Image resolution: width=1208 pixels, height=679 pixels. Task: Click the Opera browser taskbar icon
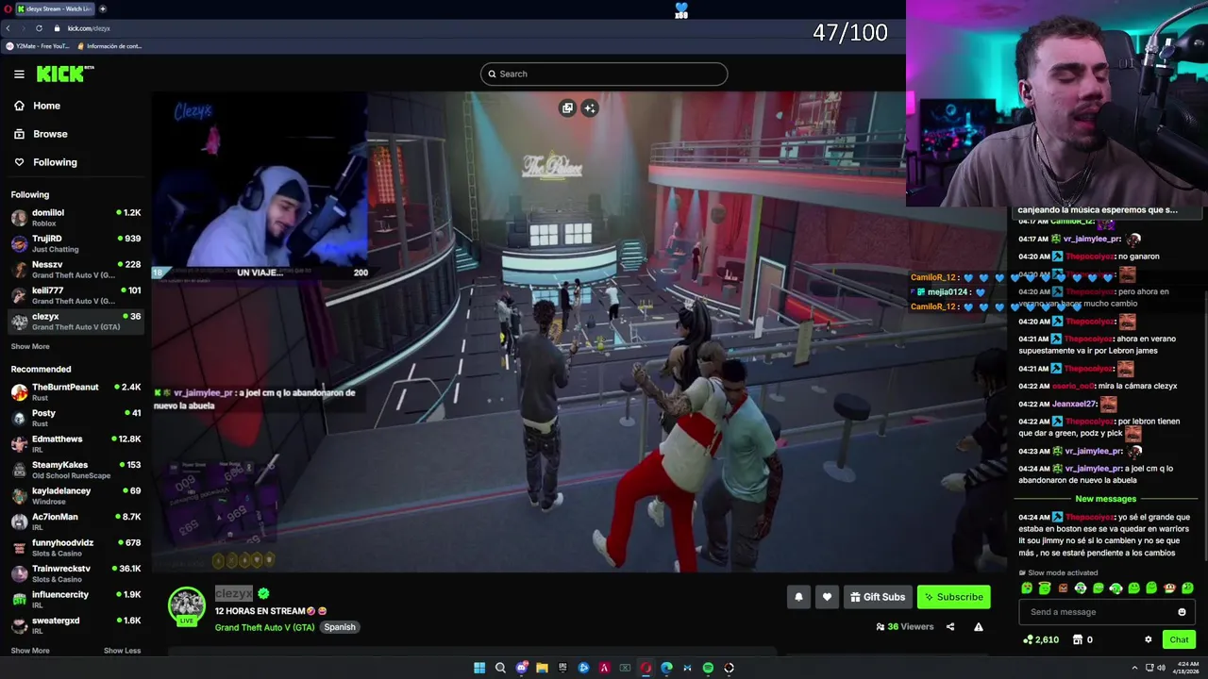pos(646,668)
